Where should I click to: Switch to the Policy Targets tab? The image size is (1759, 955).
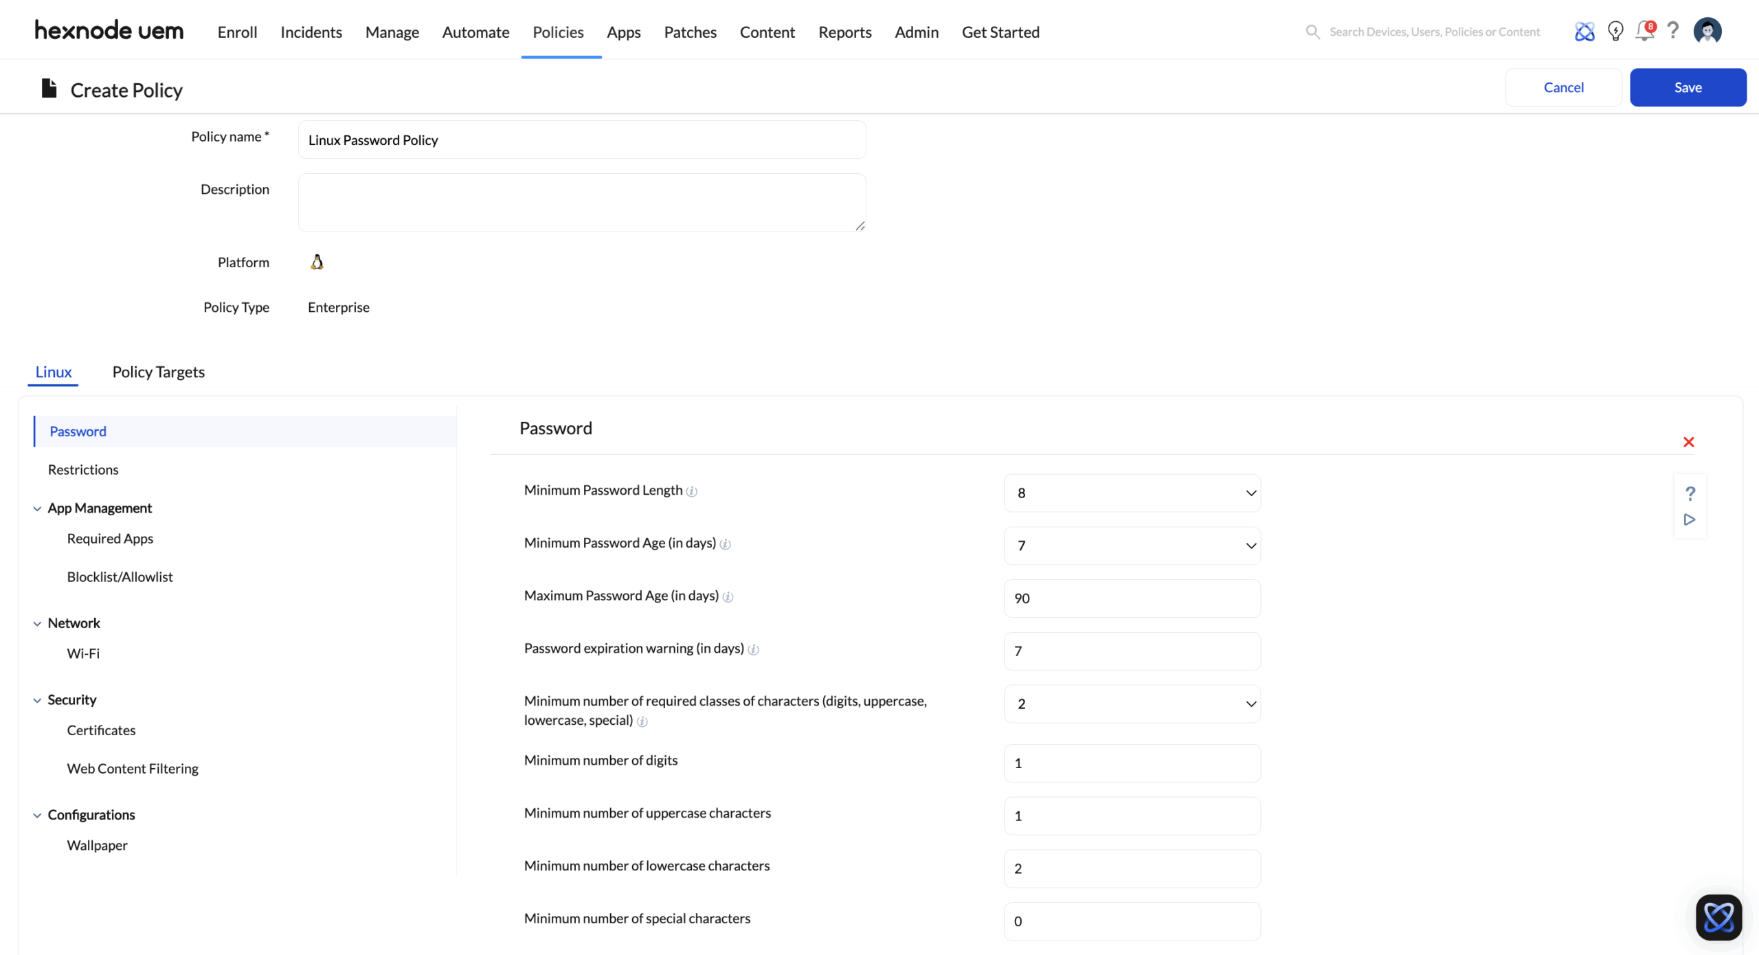(158, 372)
